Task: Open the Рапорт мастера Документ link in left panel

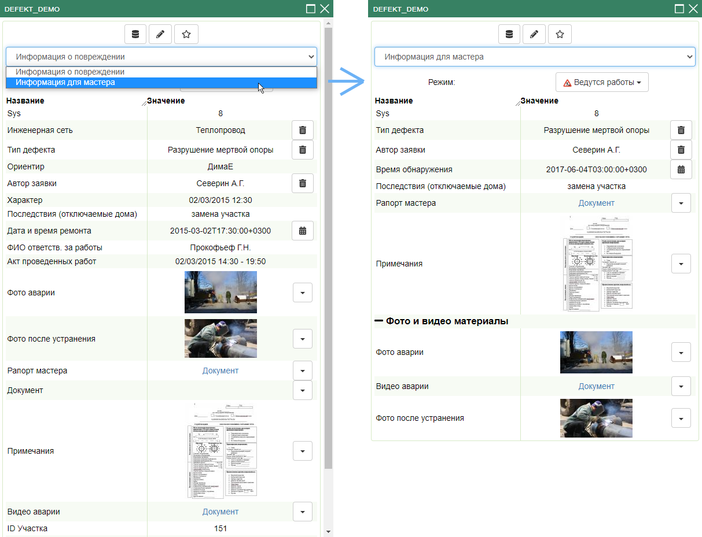Action: pyautogui.click(x=220, y=371)
